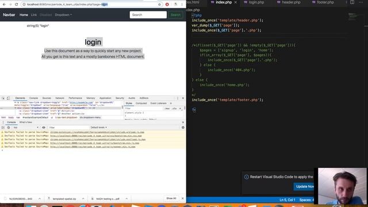Screen dimensions: 368x207
Task: Expand the navbar Dropdown menu
Action: (63, 15)
